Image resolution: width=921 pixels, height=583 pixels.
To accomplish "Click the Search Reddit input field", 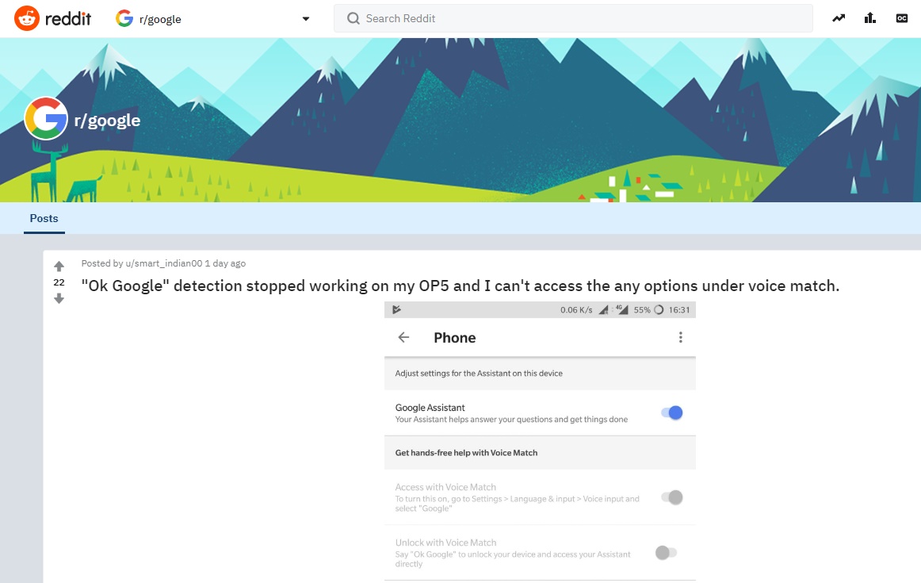I will click(573, 18).
